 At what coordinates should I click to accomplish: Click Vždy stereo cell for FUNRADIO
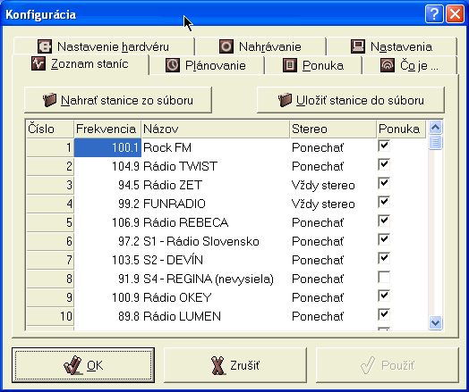pyautogui.click(x=333, y=204)
